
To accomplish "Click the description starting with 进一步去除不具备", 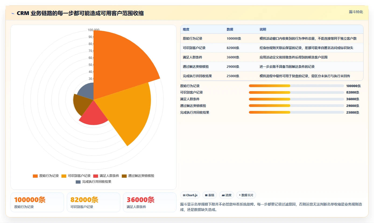I will (x=287, y=67).
